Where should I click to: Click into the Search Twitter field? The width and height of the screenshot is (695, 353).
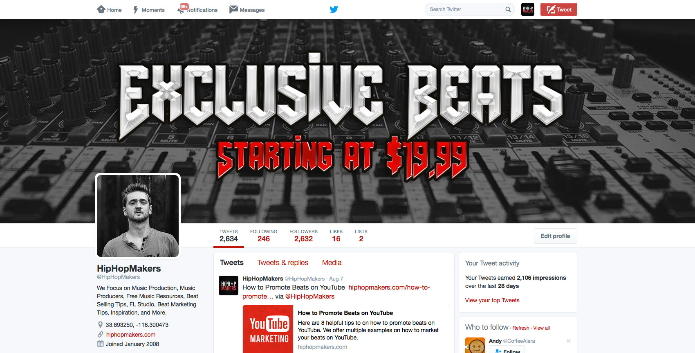click(x=466, y=9)
